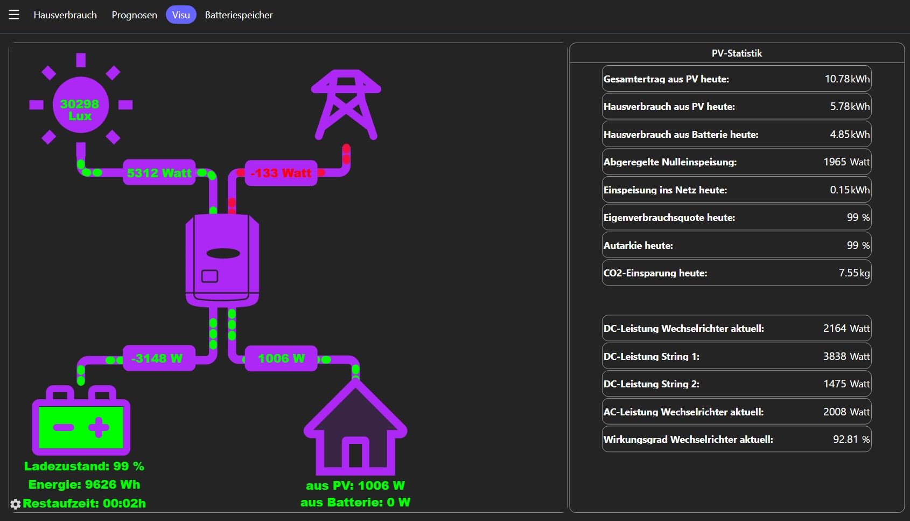
Task: Click the sun icon showing 30298 Lux
Action: [x=81, y=105]
